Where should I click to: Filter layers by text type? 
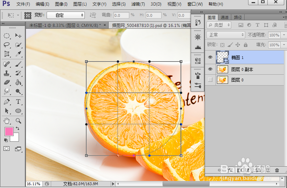[x=257, y=25]
